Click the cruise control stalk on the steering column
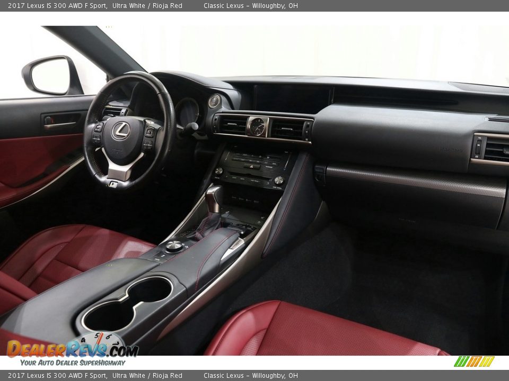This screenshot has height=381, width=509. pos(192,127)
